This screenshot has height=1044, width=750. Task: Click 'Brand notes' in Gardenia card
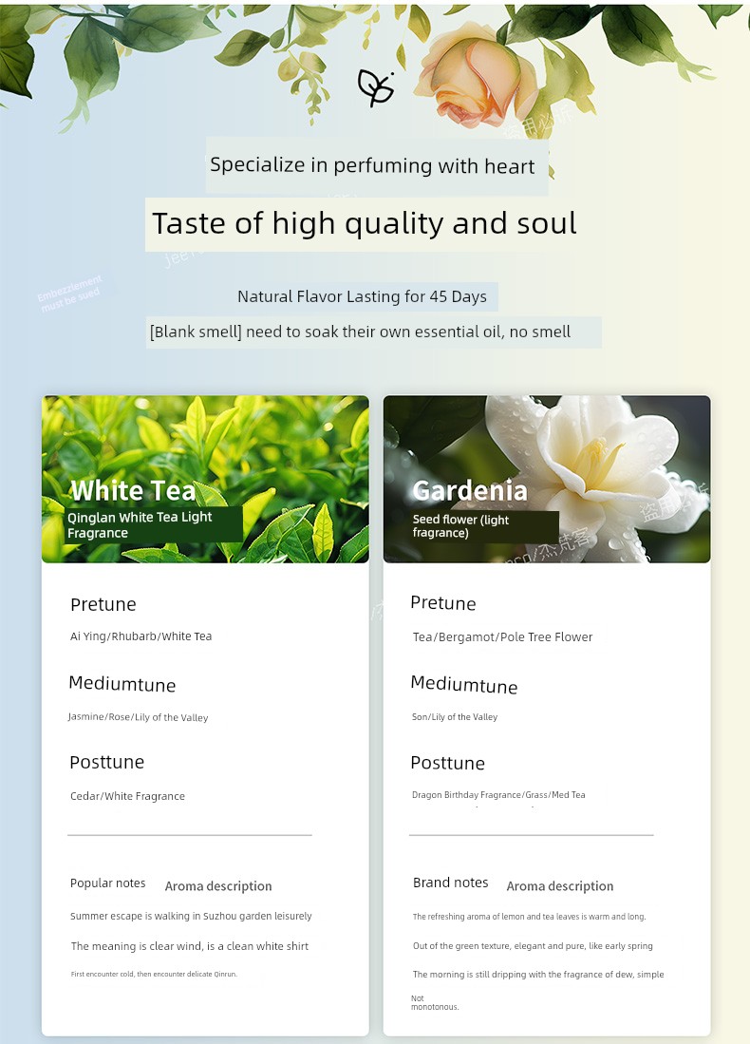click(x=450, y=883)
